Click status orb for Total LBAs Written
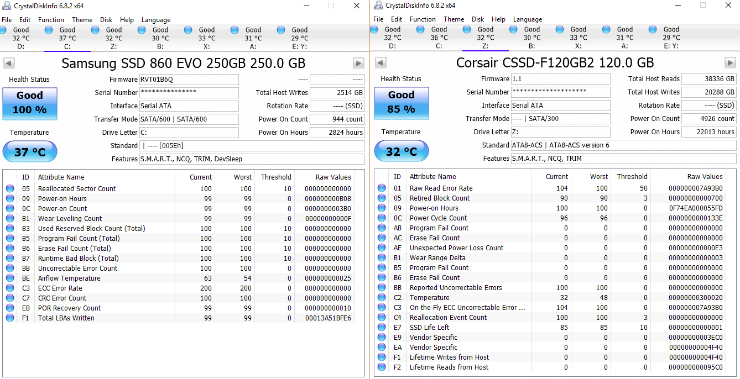The width and height of the screenshot is (740, 379). click(x=10, y=318)
